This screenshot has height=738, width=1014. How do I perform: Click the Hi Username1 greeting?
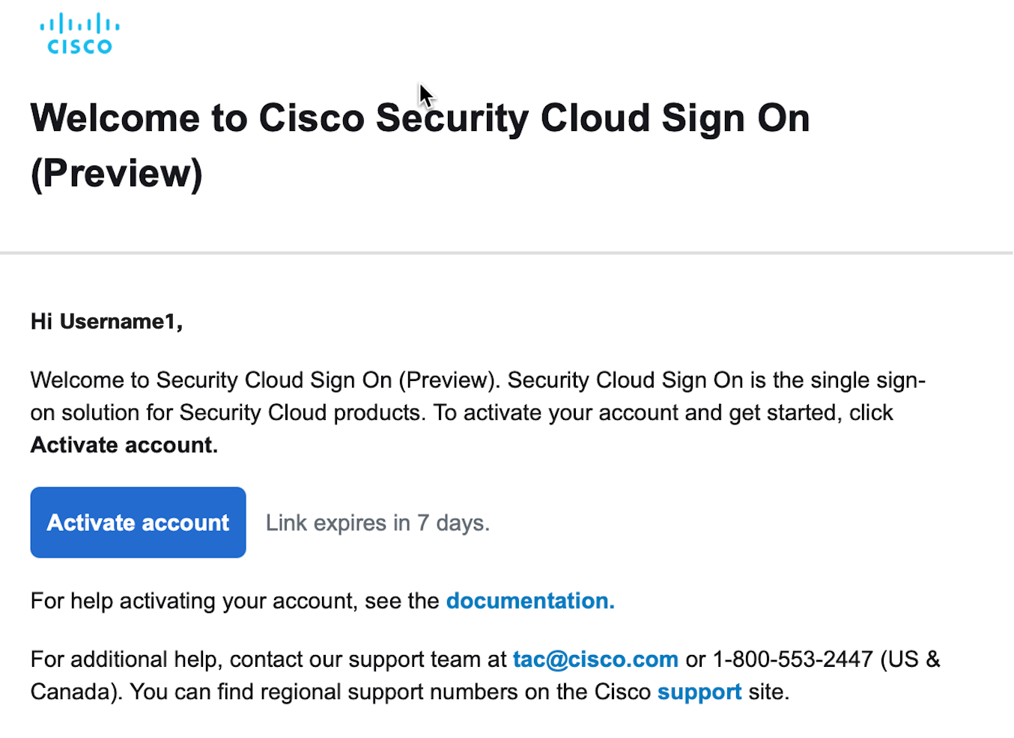106,322
